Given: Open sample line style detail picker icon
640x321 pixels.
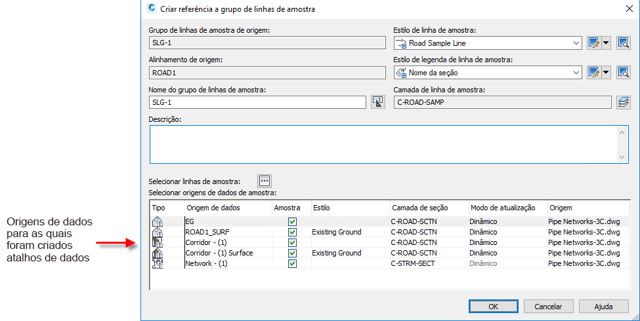Looking at the screenshot, I should [x=623, y=43].
